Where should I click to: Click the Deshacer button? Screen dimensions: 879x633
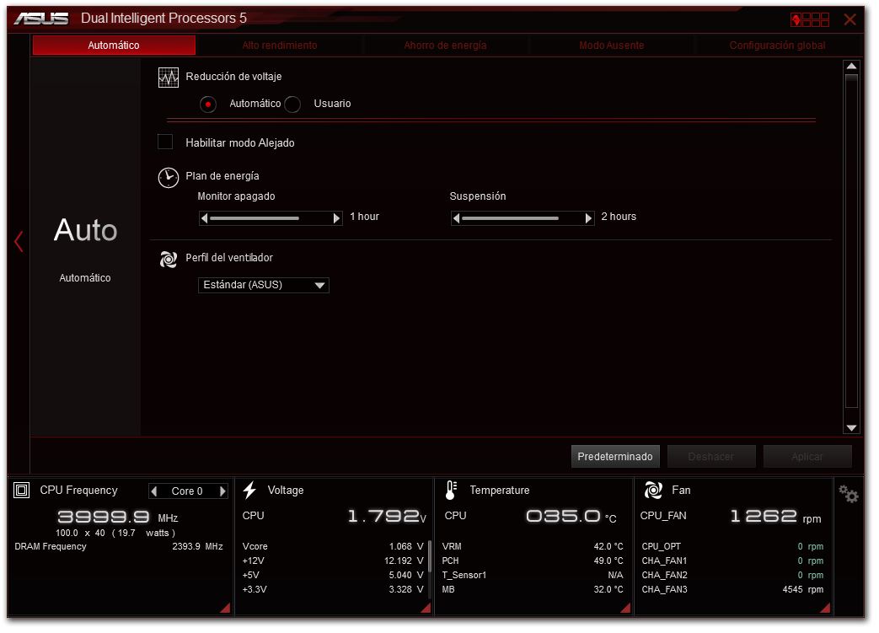[x=710, y=457]
